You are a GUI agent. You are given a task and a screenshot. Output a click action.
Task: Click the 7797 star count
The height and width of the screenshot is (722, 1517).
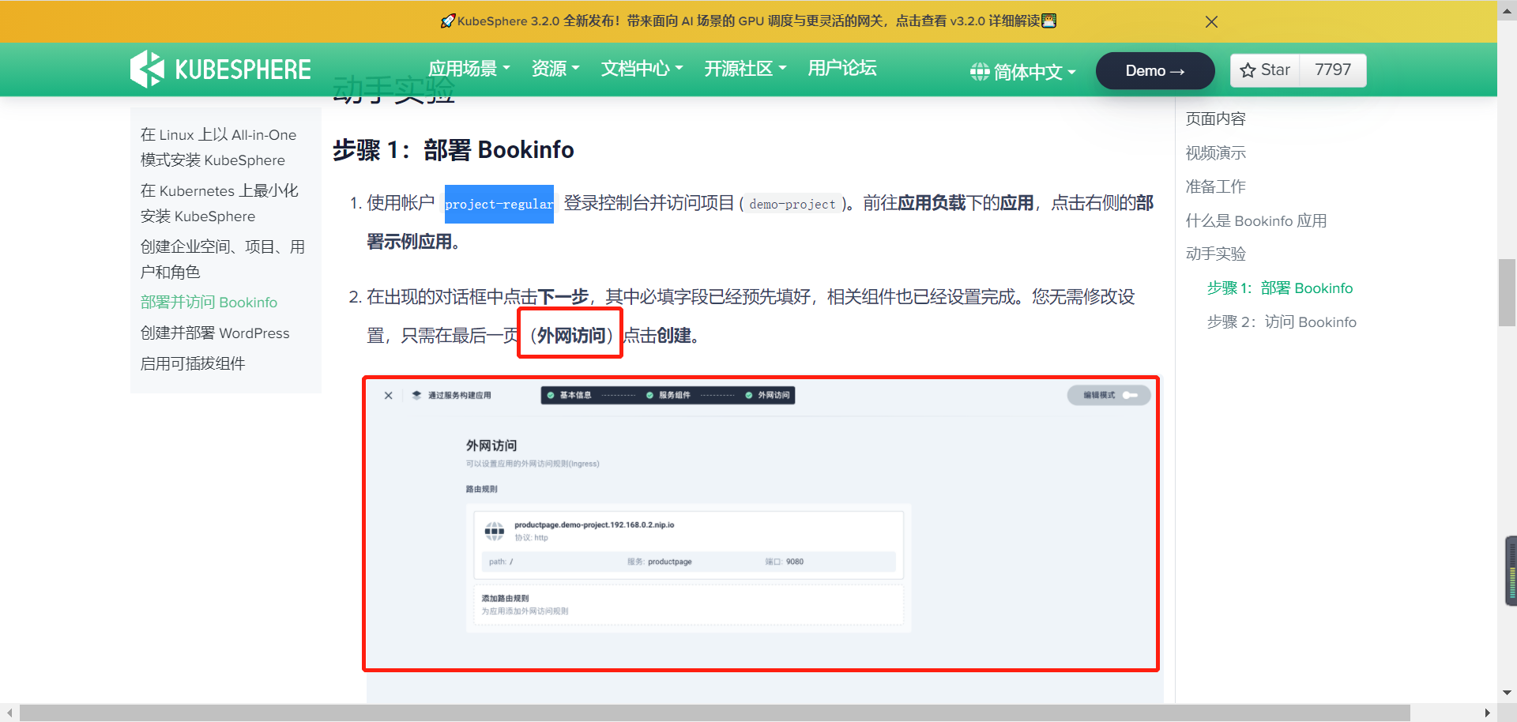(1333, 70)
